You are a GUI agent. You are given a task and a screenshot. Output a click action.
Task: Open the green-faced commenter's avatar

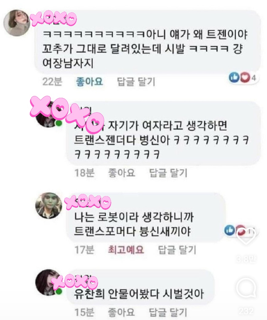[49, 206]
